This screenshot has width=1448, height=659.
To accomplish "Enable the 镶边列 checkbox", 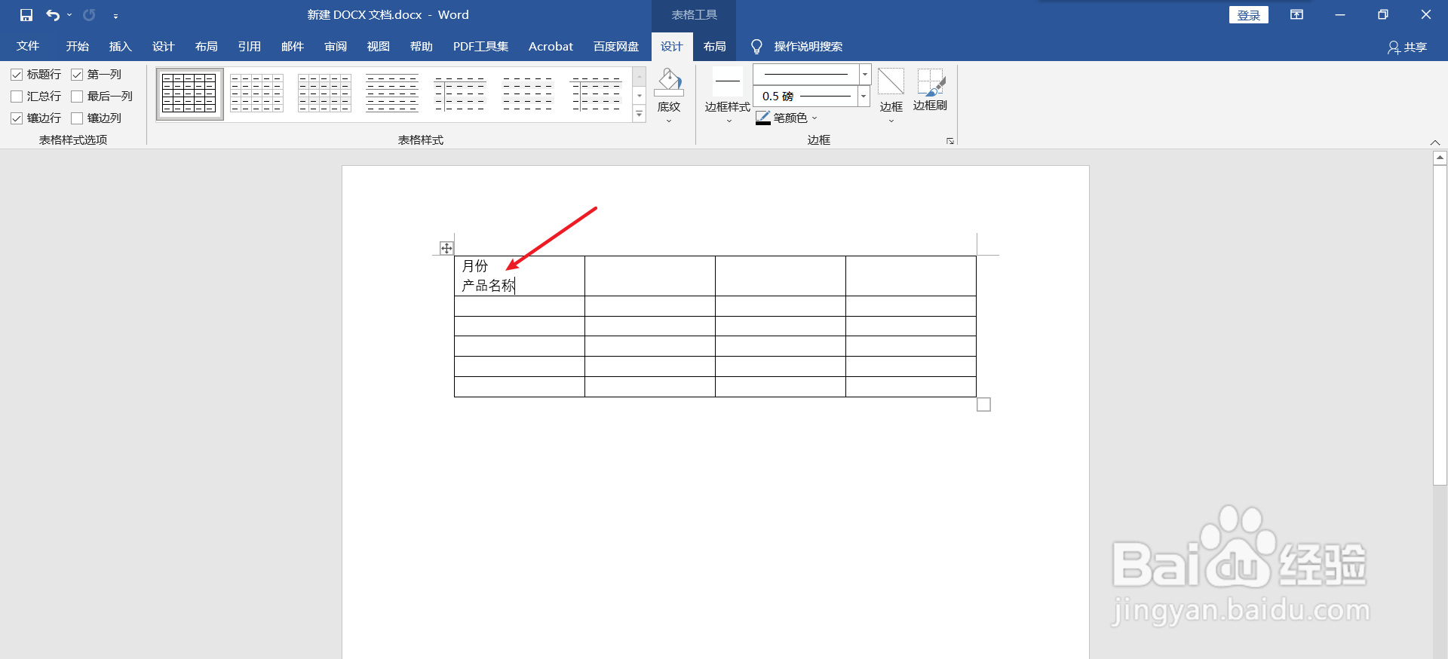I will 77,118.
